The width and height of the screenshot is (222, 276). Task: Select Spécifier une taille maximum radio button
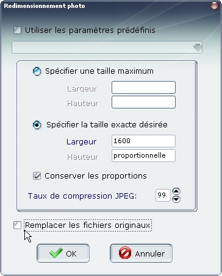(x=37, y=71)
